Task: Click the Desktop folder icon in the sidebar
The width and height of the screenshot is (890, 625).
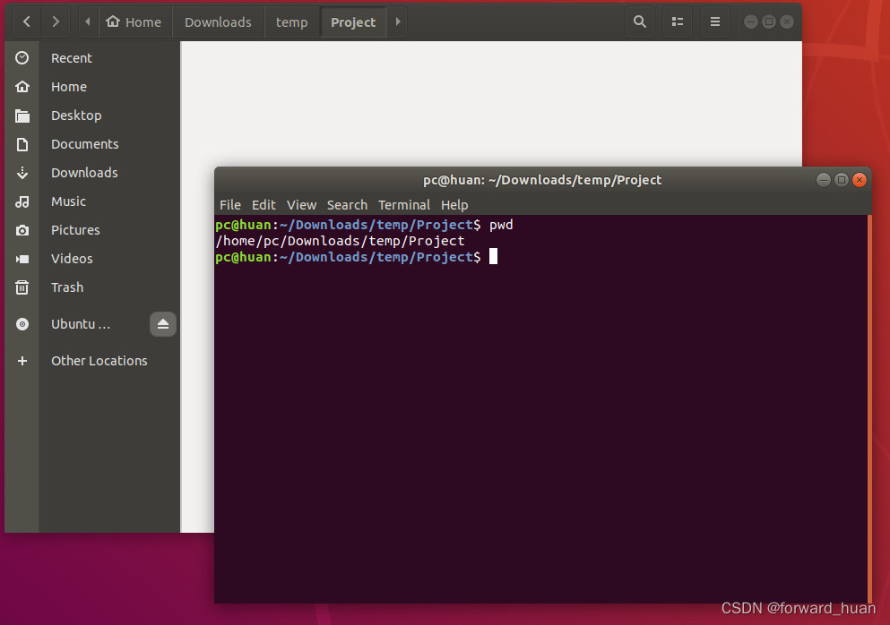Action: point(22,116)
